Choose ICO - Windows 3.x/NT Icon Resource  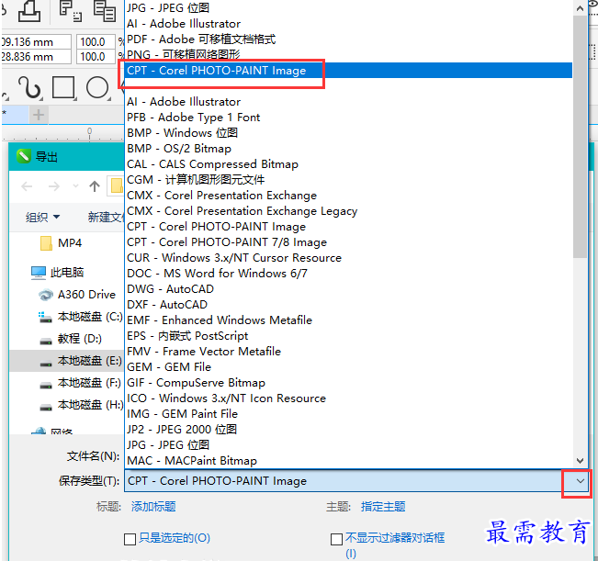(x=348, y=398)
